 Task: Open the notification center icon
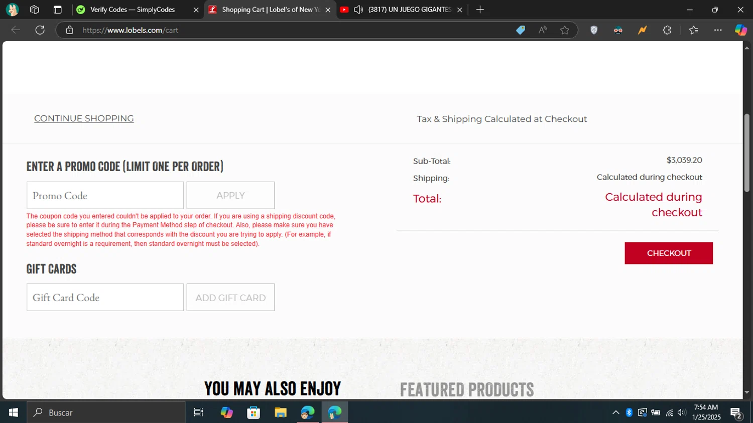tap(736, 413)
